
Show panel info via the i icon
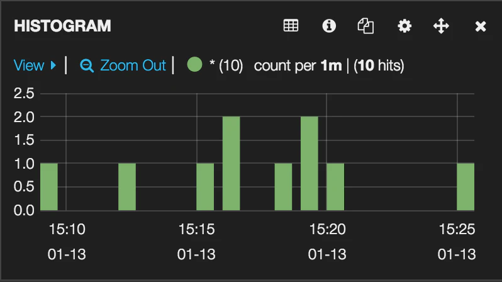click(329, 26)
